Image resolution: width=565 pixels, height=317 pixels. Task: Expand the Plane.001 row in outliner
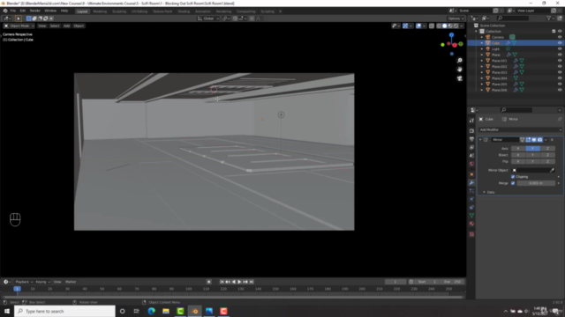(482, 61)
